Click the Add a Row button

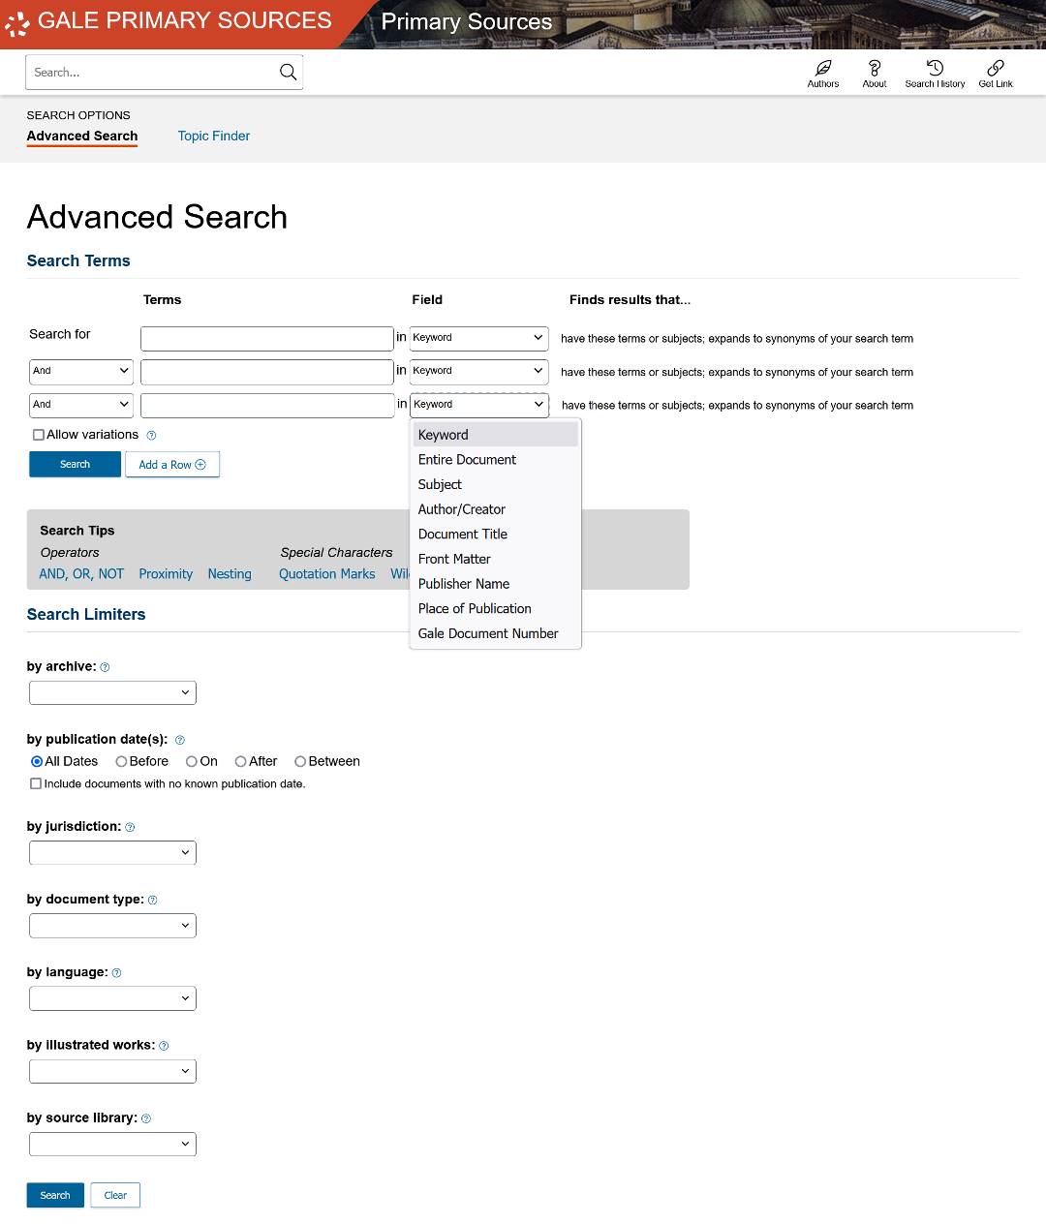[x=172, y=465]
